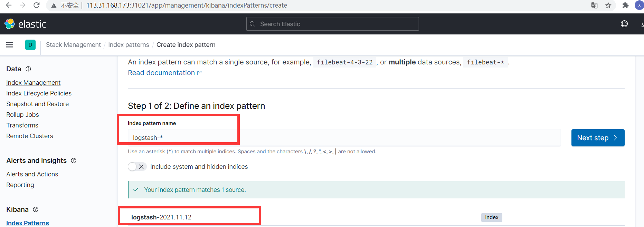This screenshot has height=227, width=644.
Task: Click the help icon next to Data
Action: tap(28, 69)
